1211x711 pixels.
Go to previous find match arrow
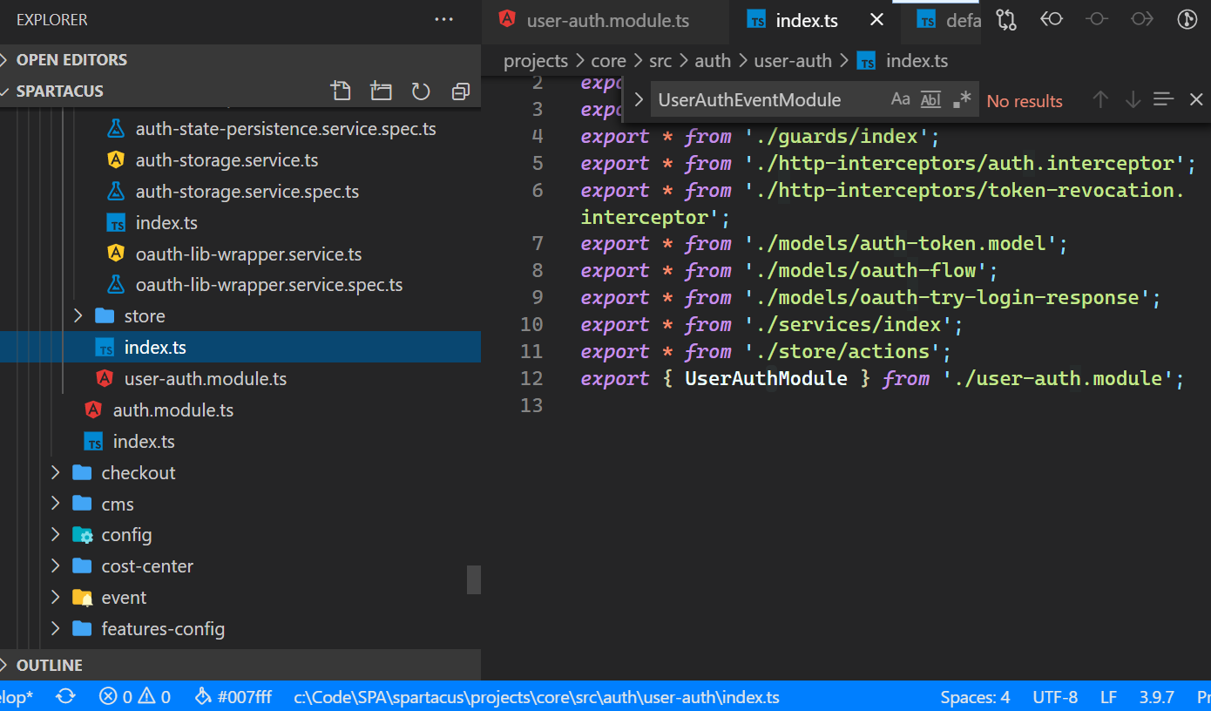pyautogui.click(x=1100, y=100)
